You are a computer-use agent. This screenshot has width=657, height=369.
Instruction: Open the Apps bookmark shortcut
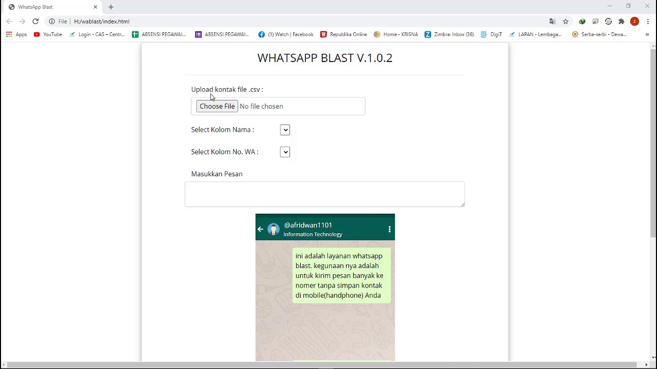coord(16,34)
